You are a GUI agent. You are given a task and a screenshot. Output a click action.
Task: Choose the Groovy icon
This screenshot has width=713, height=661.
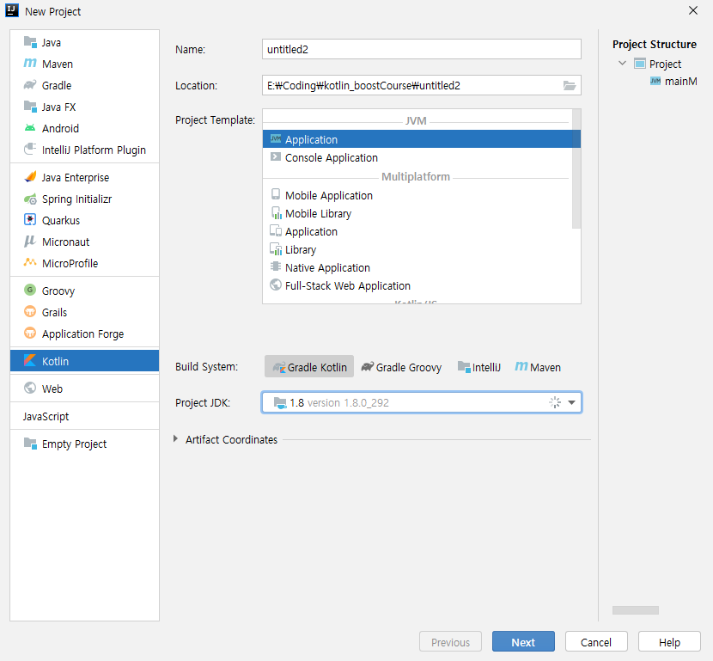pyautogui.click(x=30, y=291)
